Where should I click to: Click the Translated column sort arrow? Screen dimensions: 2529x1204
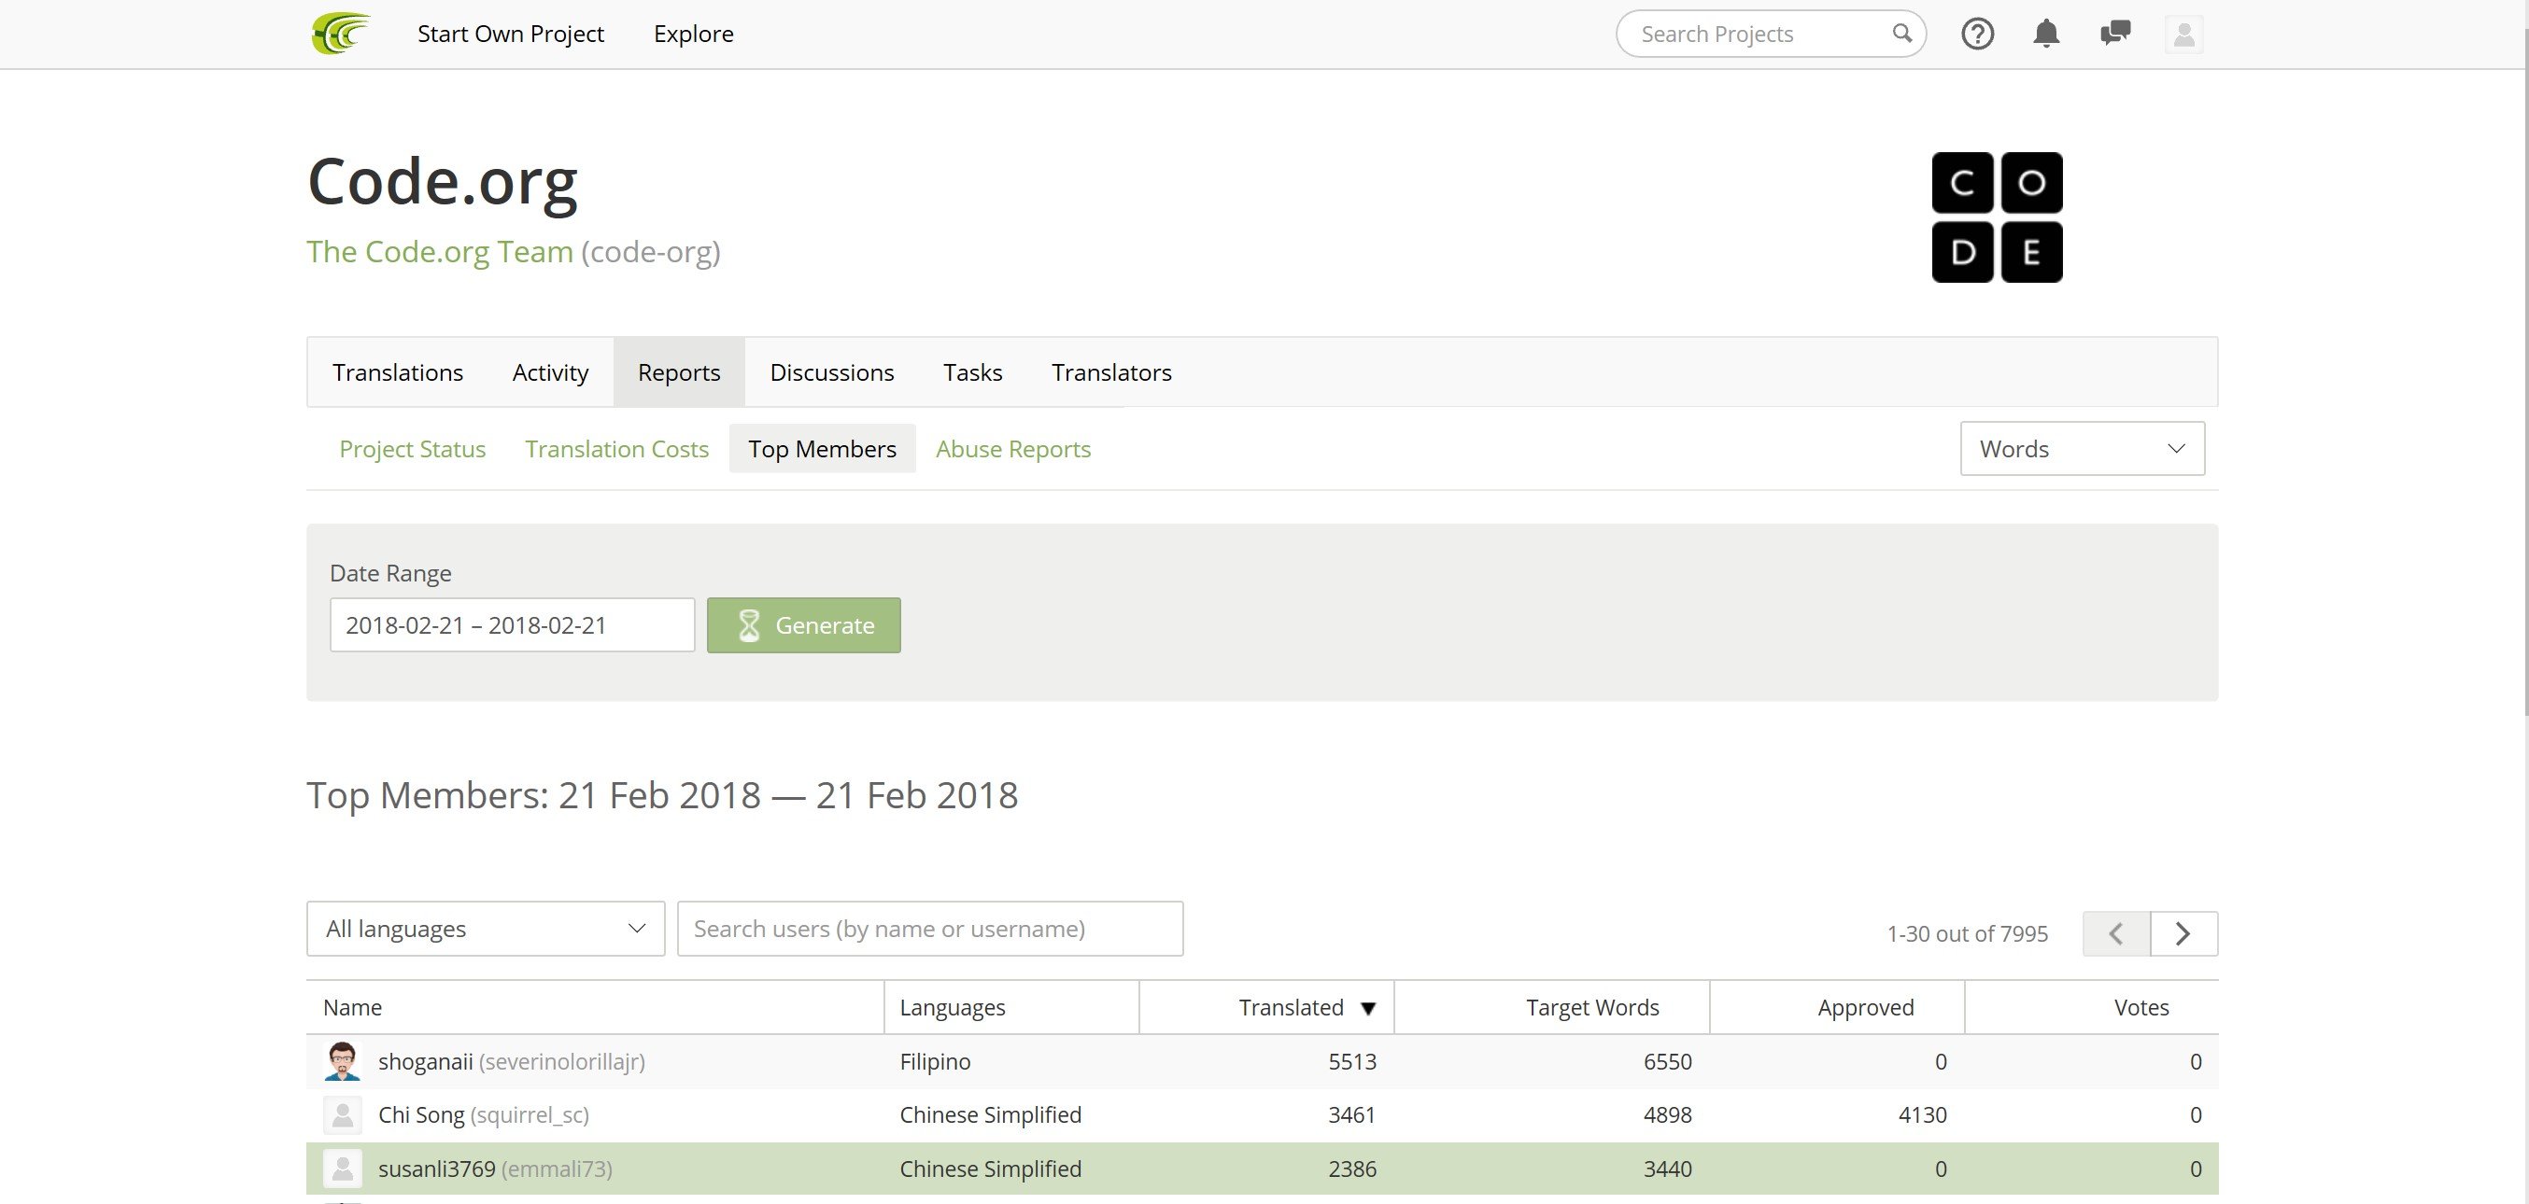coord(1367,1009)
